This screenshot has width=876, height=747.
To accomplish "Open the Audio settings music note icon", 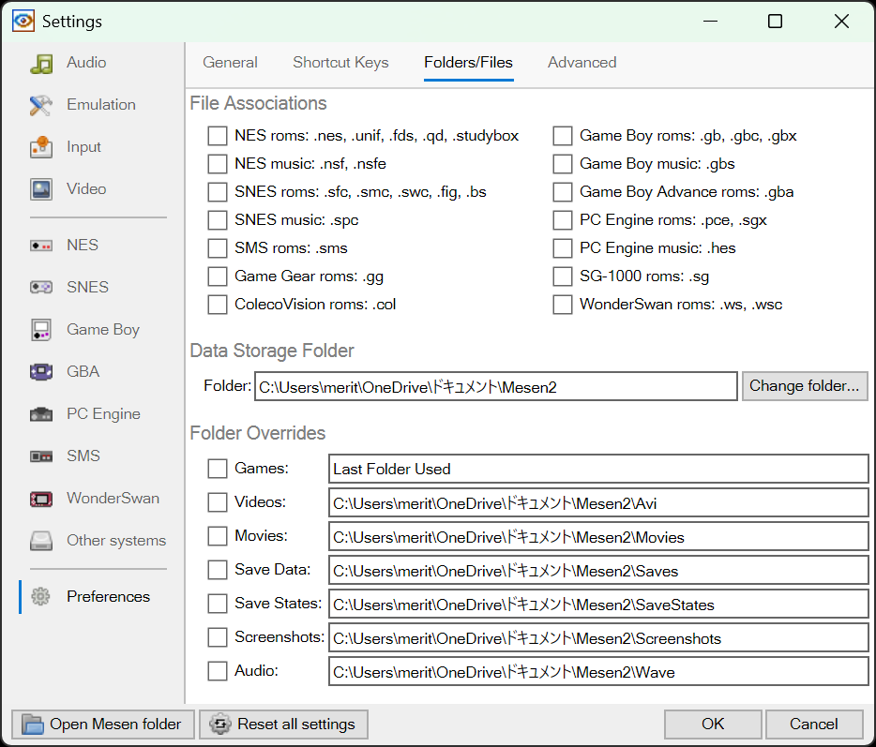I will (41, 64).
